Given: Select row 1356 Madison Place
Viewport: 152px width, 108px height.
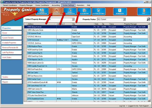Looking at the screenshot, I should [x=86, y=46].
